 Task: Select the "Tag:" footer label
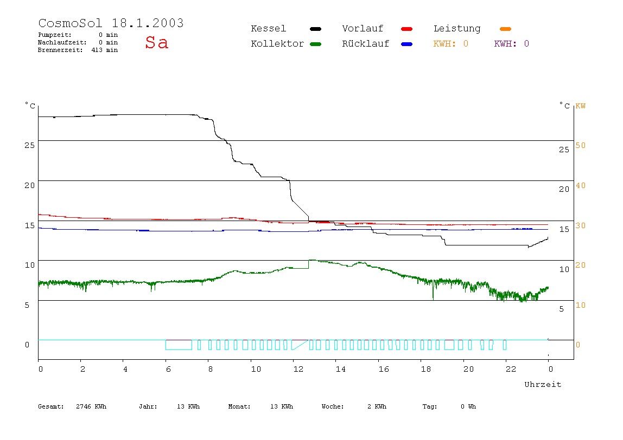(429, 406)
